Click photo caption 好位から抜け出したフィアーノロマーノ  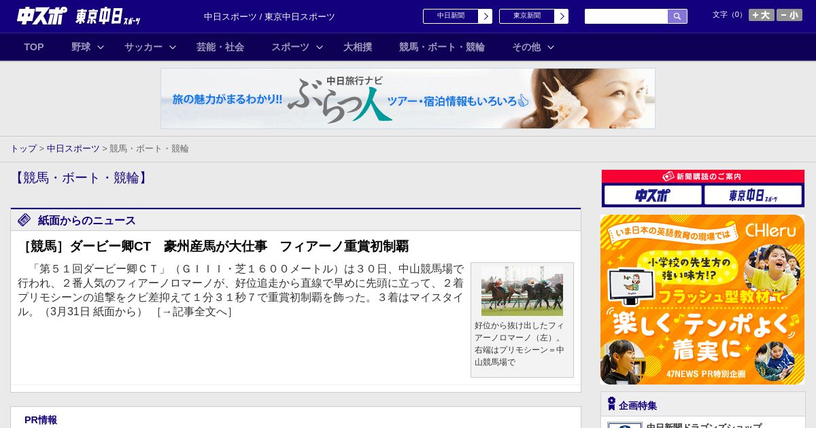520,344
